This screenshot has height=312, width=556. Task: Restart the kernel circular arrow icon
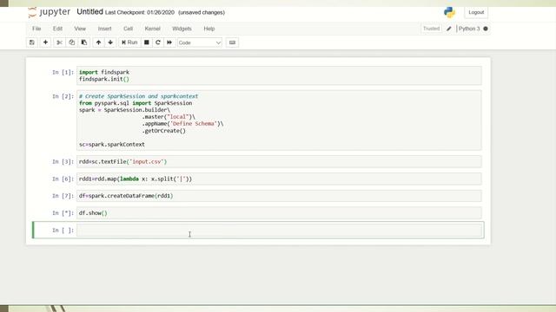(x=158, y=42)
